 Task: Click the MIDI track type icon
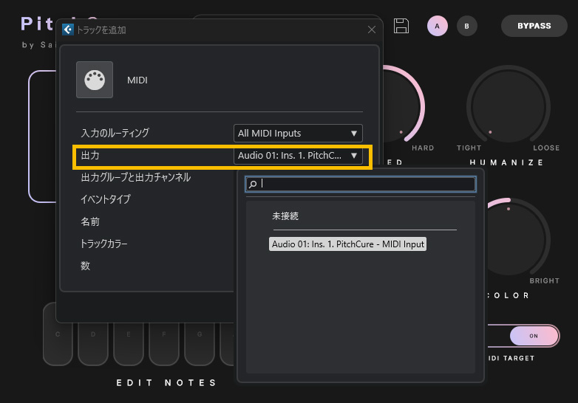(x=95, y=80)
